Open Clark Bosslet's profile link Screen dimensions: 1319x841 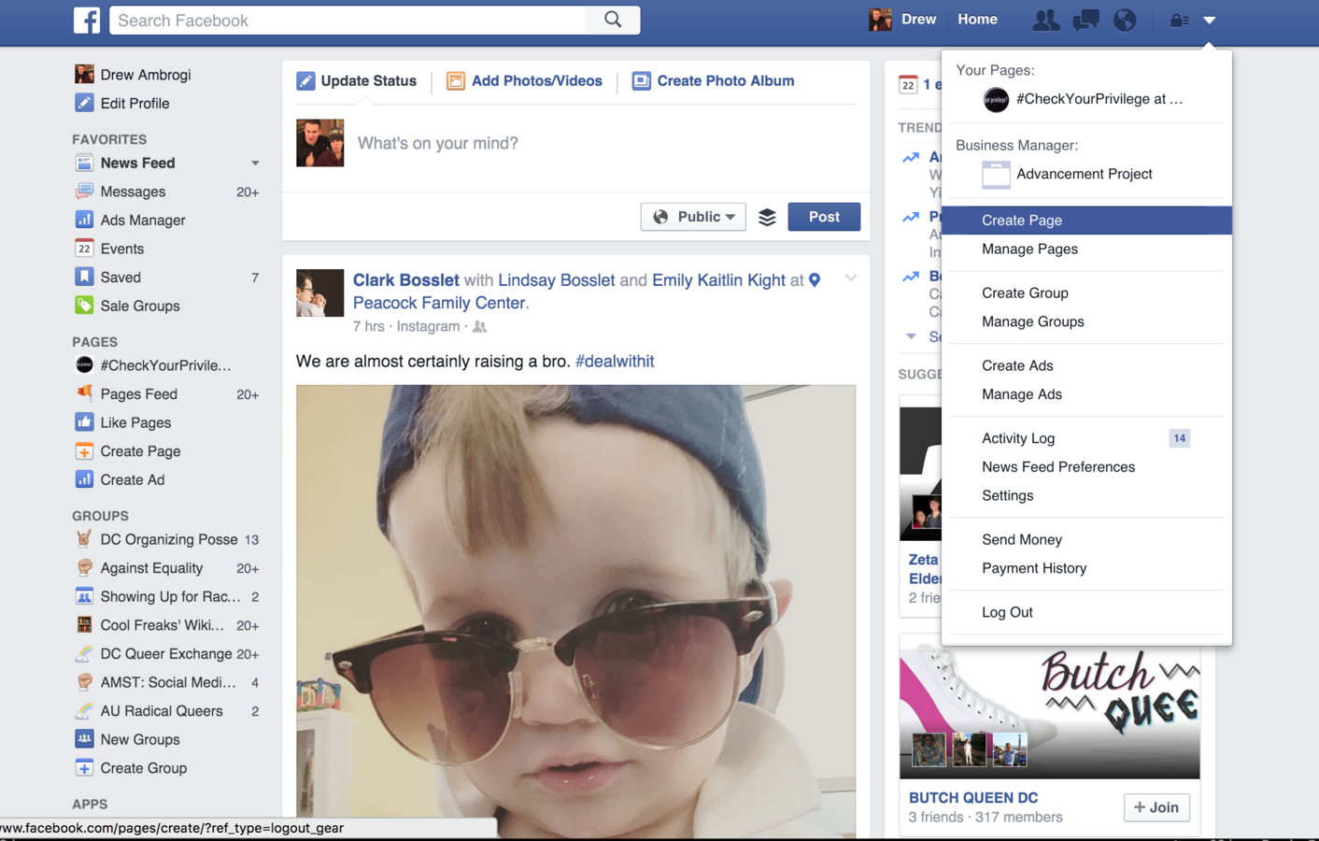pyautogui.click(x=405, y=280)
